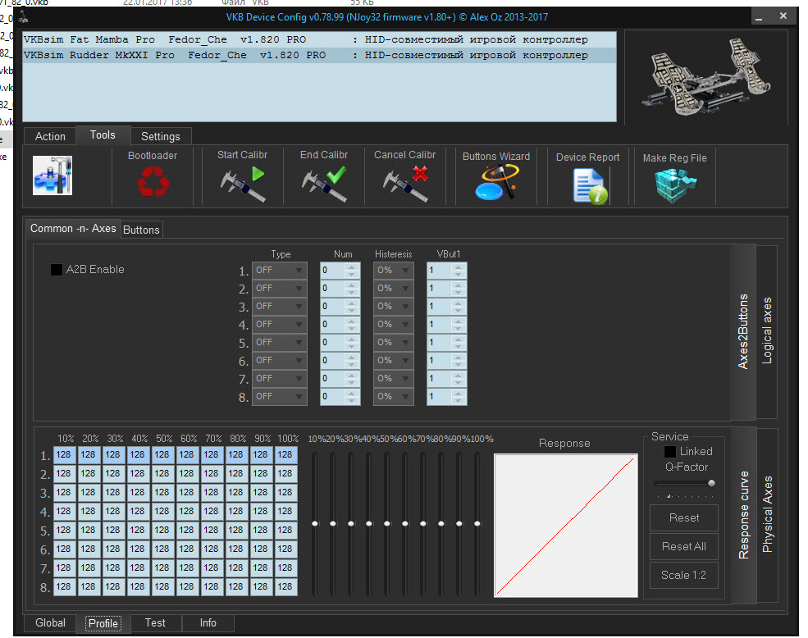Screen dimensions: 808x638
Task: Select the Axes2Buttons vertical tab
Action: pos(743,331)
